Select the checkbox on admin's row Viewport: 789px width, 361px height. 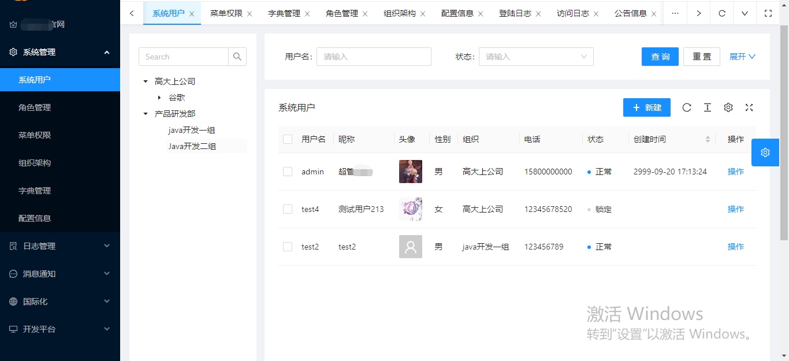pyautogui.click(x=287, y=172)
